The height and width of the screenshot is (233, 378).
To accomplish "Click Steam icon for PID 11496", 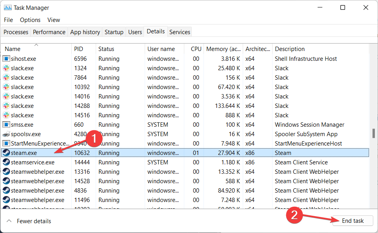I will coord(6,200).
